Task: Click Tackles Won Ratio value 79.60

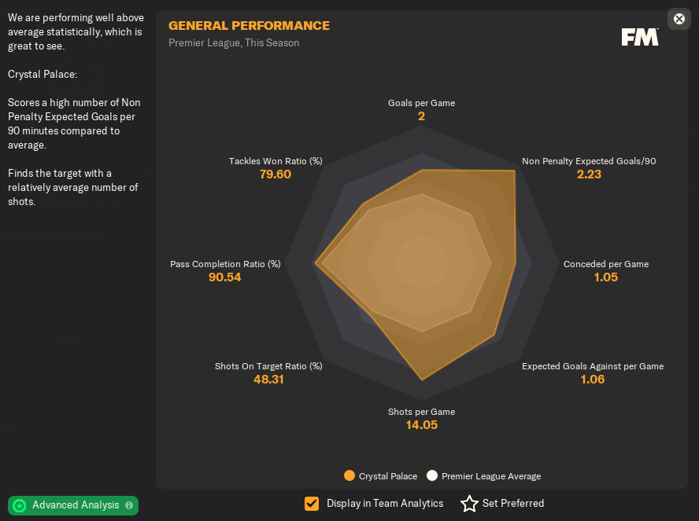Action: coord(276,174)
